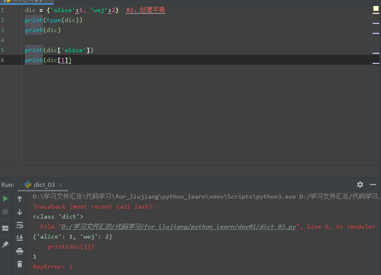Rerun dict_03 with the green play button
The width and height of the screenshot is (381, 275).
pyautogui.click(x=5, y=199)
